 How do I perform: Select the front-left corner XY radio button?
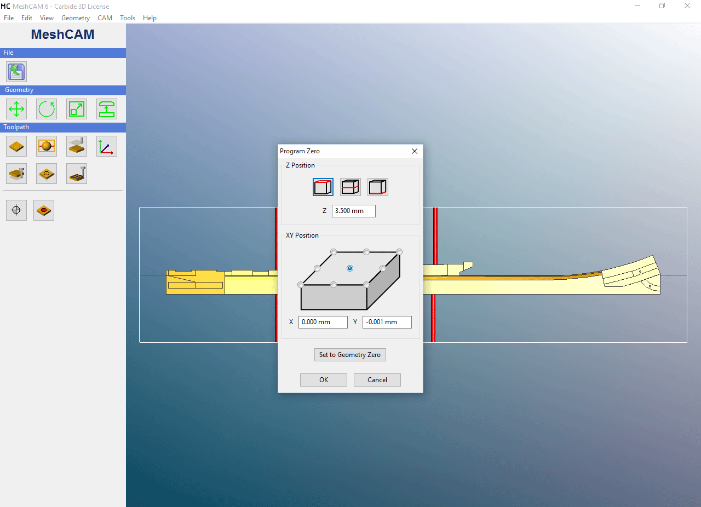point(301,285)
